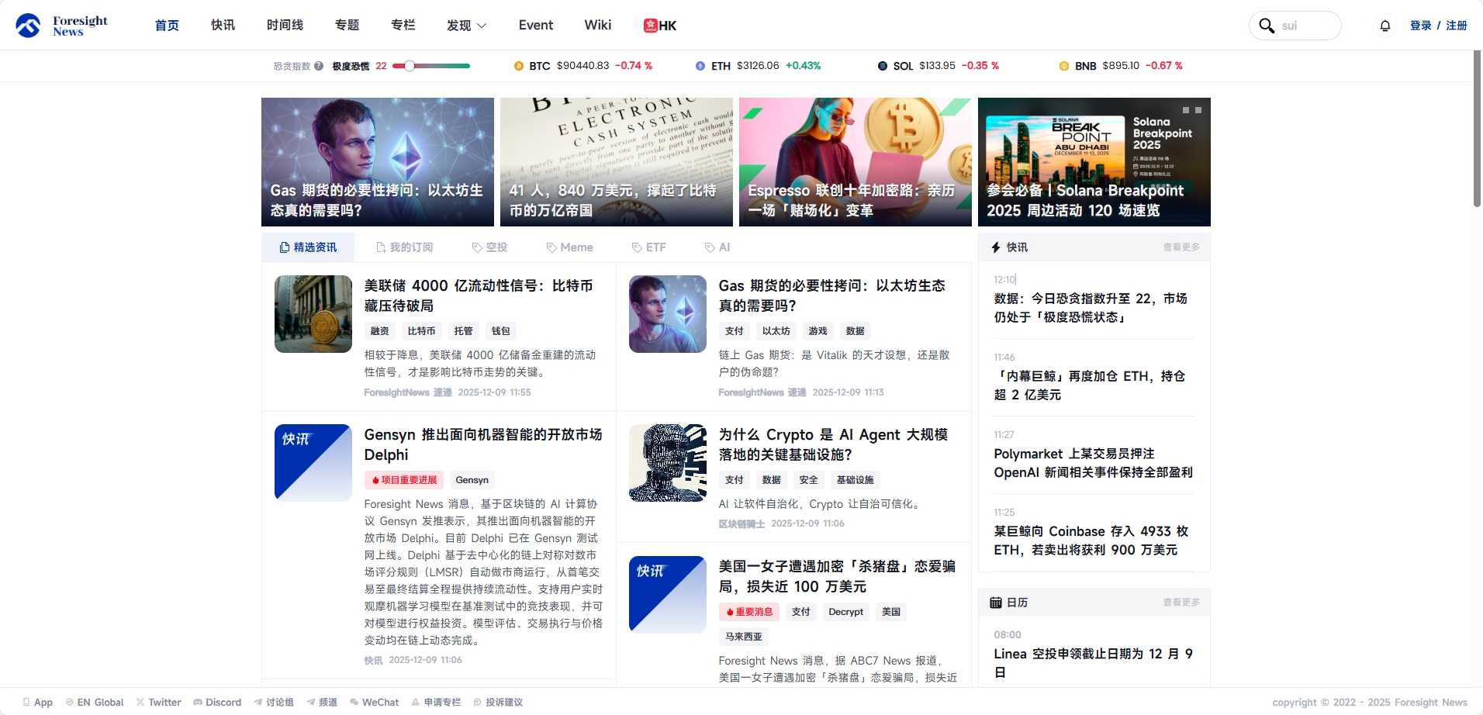
Task: Focus the search input field
Action: coord(1307,26)
